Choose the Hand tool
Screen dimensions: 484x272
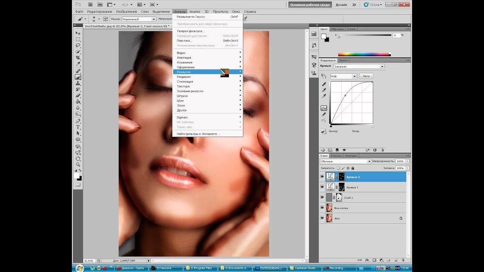(78, 159)
